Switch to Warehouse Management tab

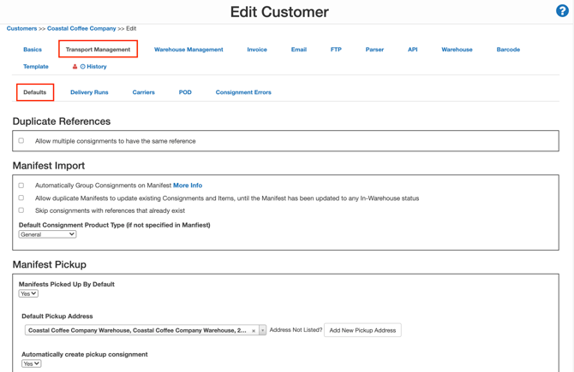click(188, 50)
